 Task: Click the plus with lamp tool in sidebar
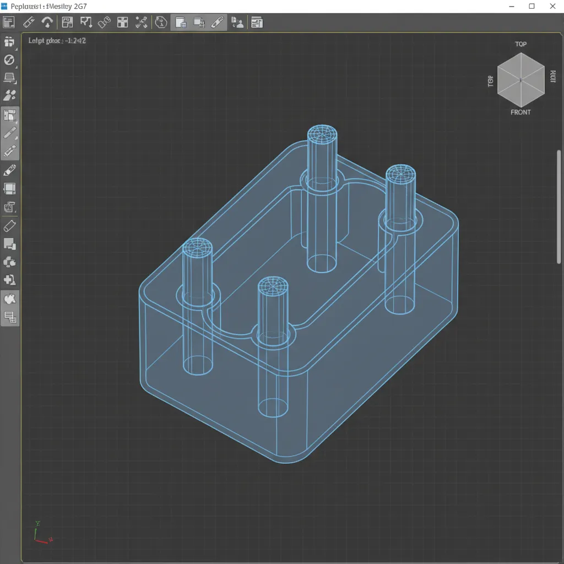[x=10, y=280]
